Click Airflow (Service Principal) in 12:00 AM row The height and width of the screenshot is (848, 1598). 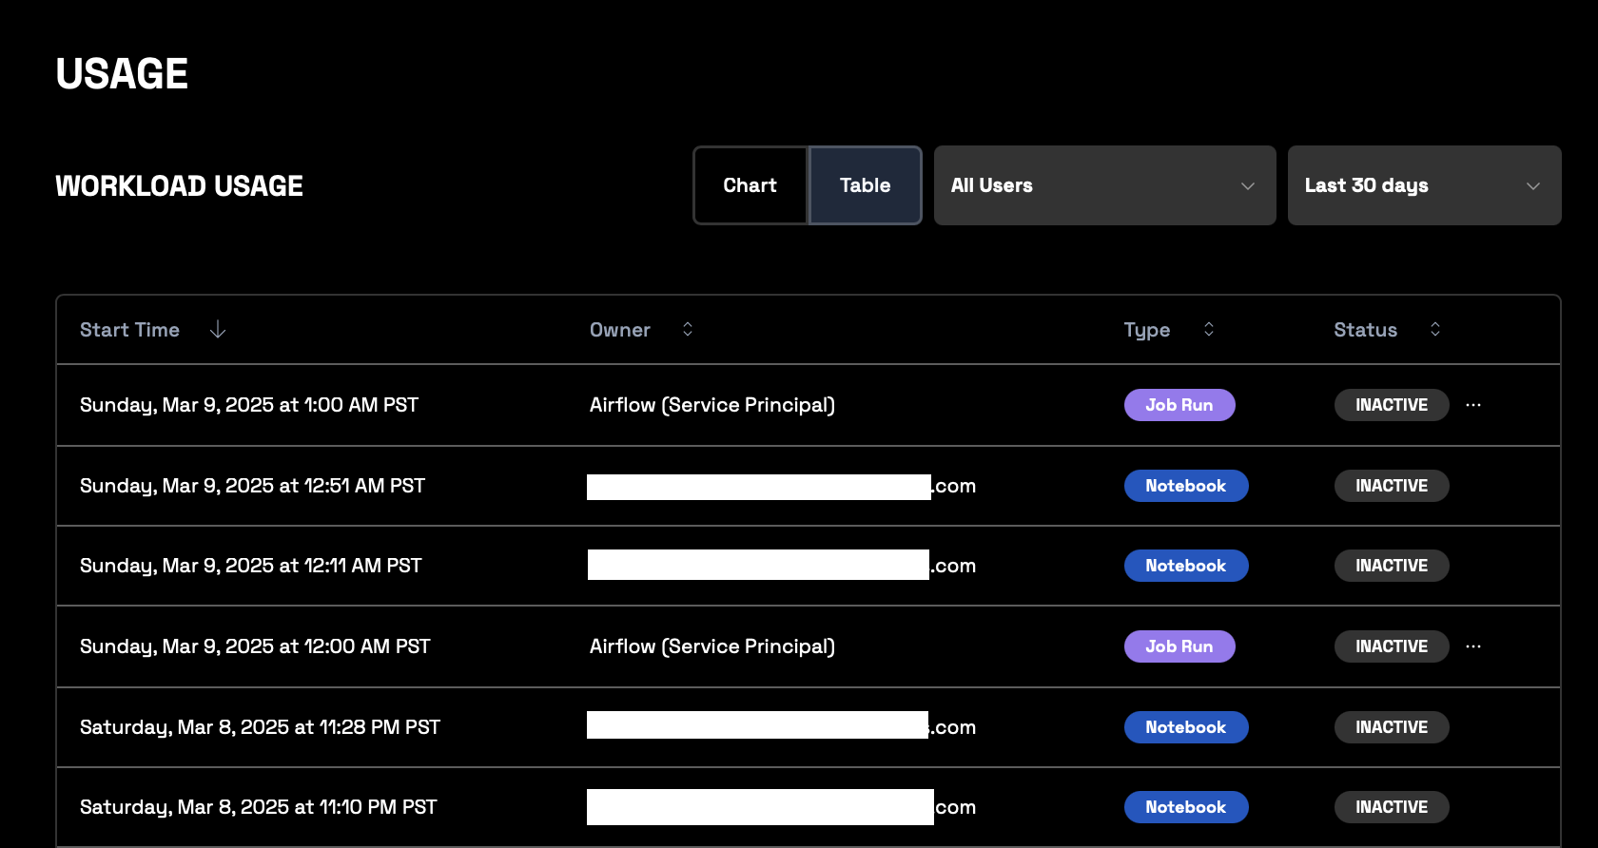click(712, 646)
